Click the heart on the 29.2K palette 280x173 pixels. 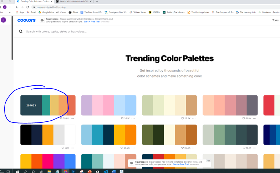tap(183, 118)
